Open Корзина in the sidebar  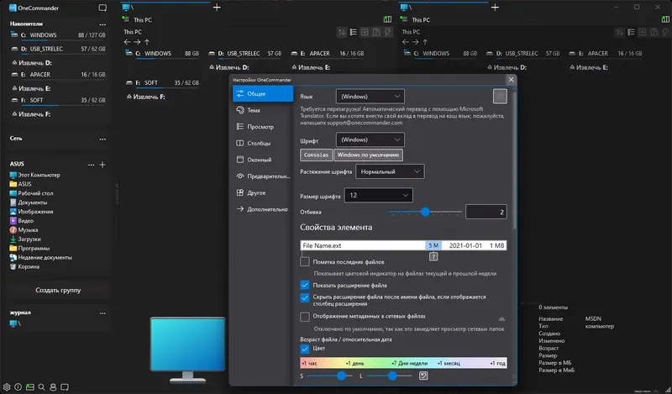pyautogui.click(x=29, y=266)
